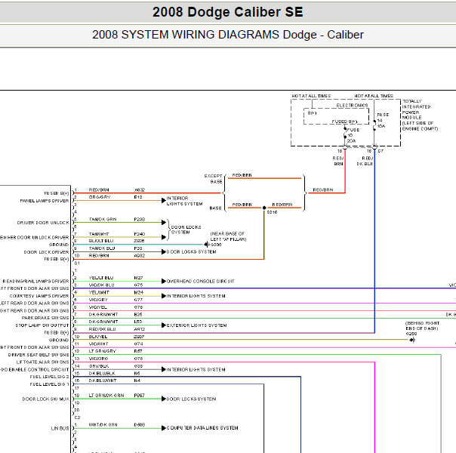The image size is (456, 453).
Task: Click the 'VIO/YEL' wire color label
Action: pos(98,307)
